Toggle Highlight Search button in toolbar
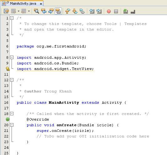The image size is (167, 155). click(58, 11)
